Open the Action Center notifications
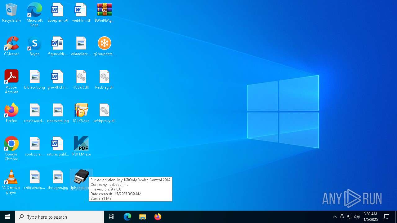The width and height of the screenshot is (397, 223). click(x=387, y=217)
